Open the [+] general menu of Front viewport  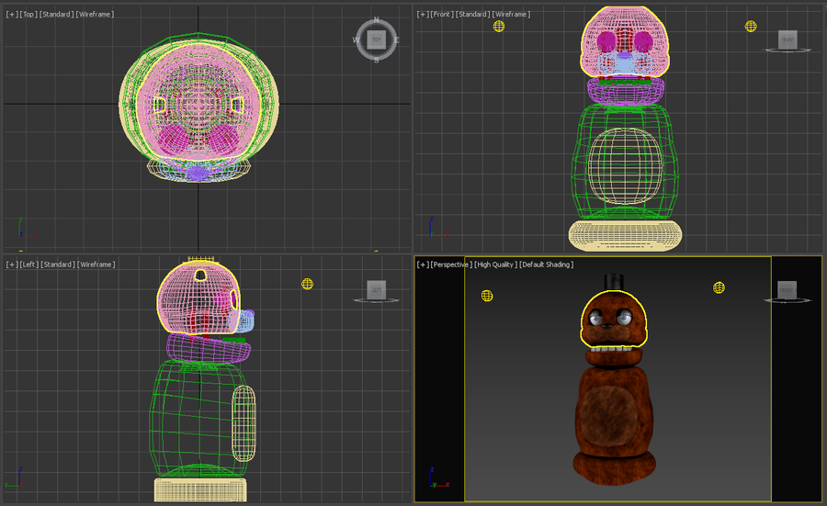point(423,14)
